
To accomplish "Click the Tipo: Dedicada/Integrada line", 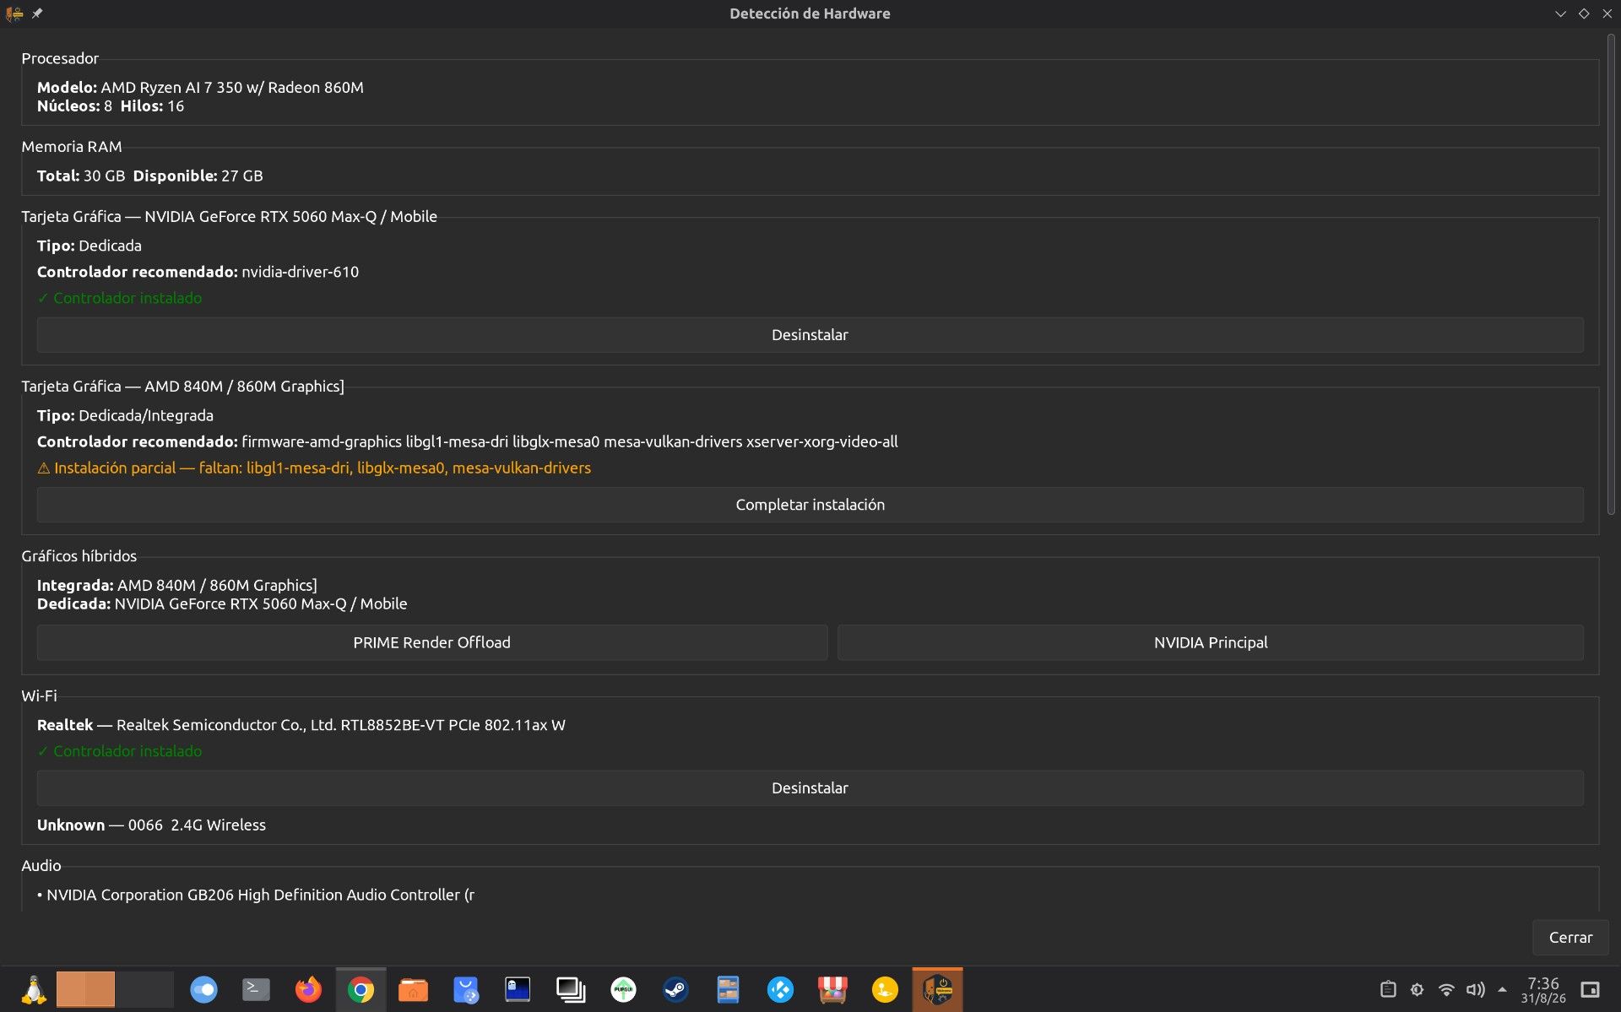I will pyautogui.click(x=125, y=415).
